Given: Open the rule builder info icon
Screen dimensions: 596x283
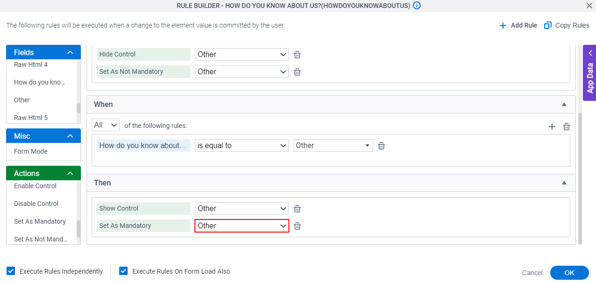Looking at the screenshot, I should [417, 6].
